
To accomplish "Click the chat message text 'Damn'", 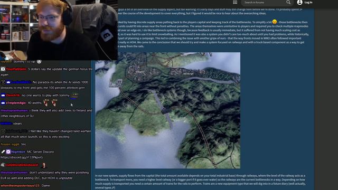I will pyautogui.click(x=46, y=185).
